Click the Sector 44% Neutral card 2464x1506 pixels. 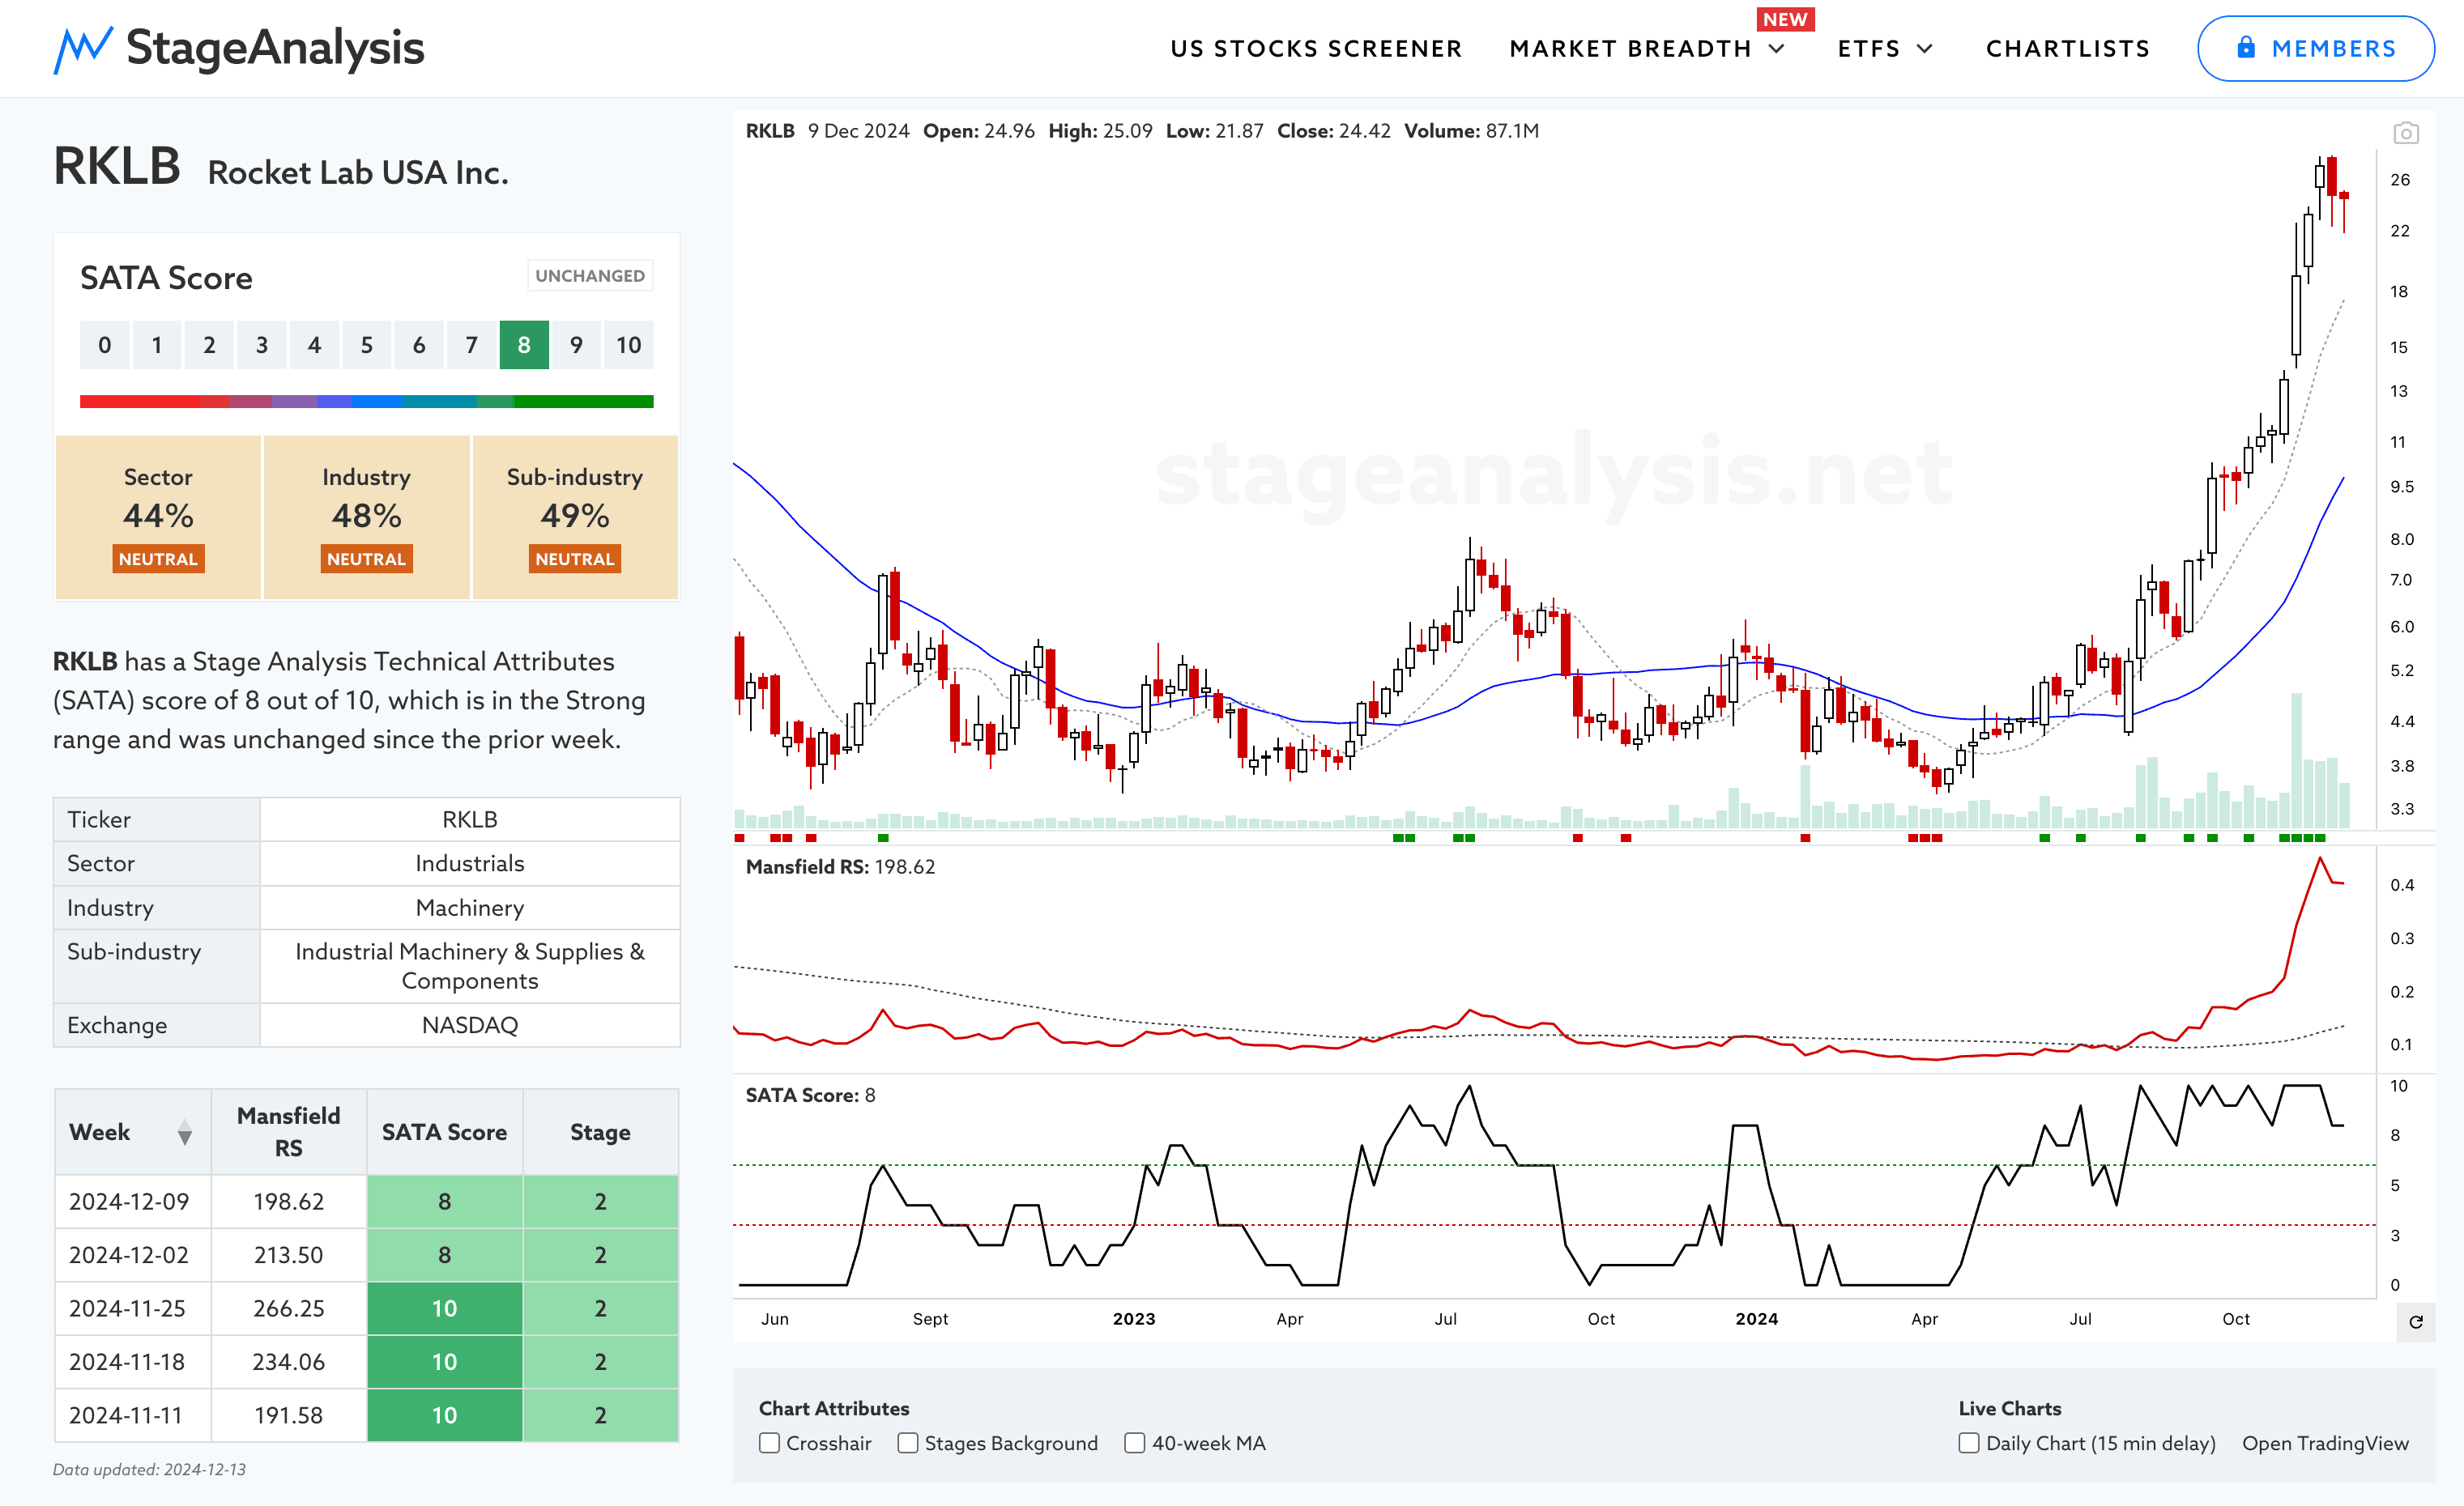pyautogui.click(x=158, y=517)
